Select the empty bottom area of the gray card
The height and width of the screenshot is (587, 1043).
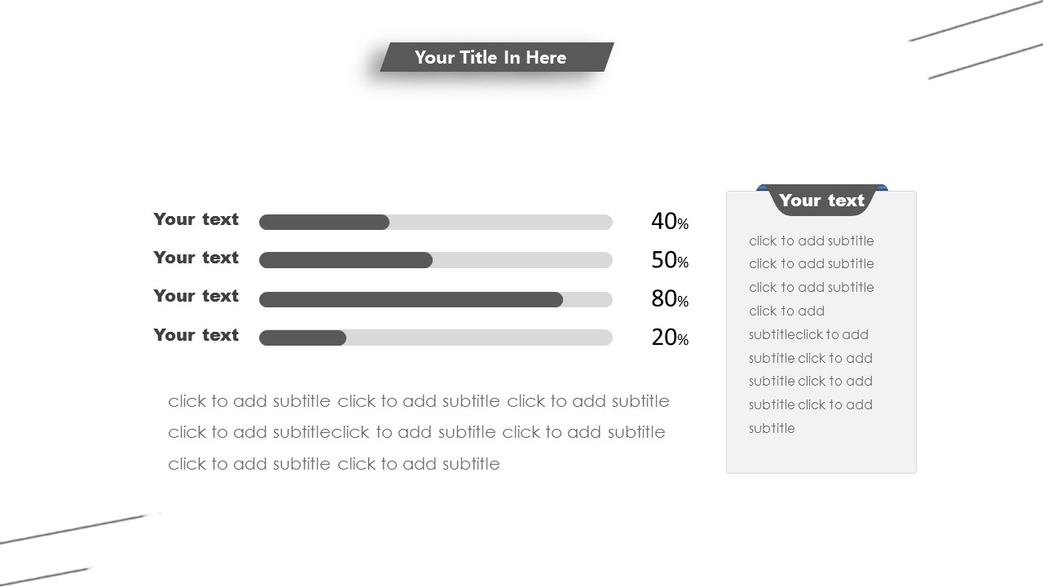(821, 453)
